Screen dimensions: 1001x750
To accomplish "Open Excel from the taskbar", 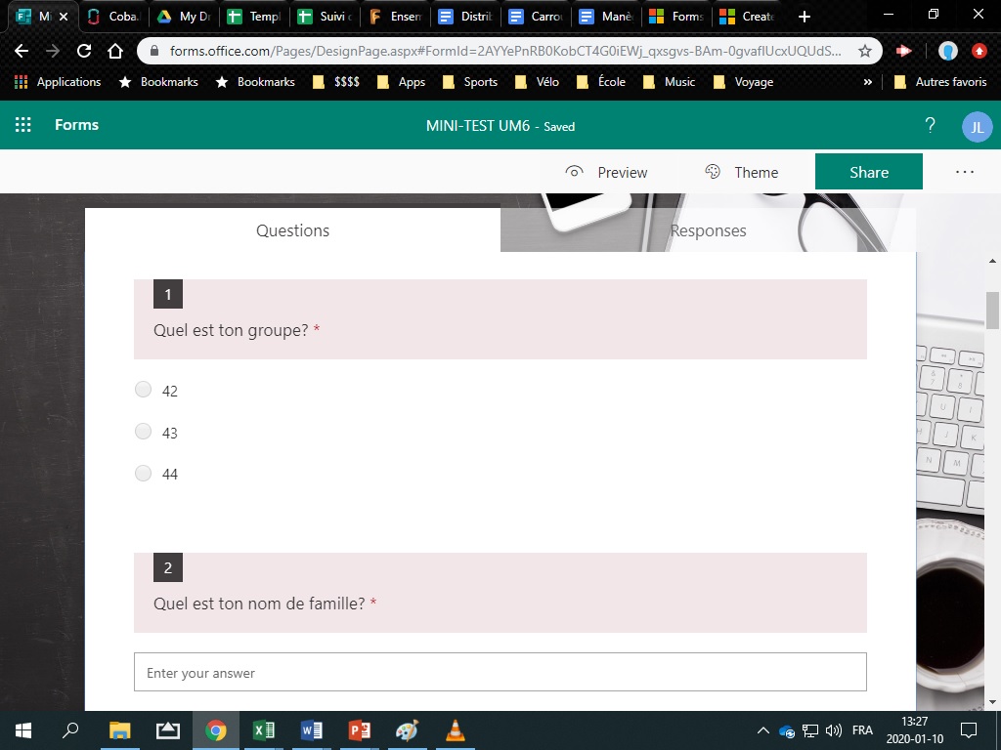I will pos(264,730).
